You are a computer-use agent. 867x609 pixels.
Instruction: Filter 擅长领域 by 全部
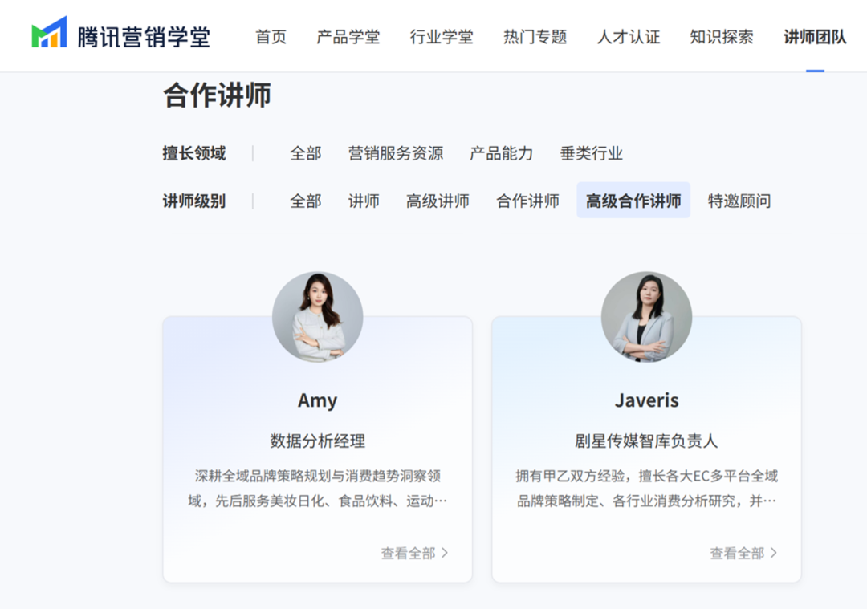click(x=306, y=153)
